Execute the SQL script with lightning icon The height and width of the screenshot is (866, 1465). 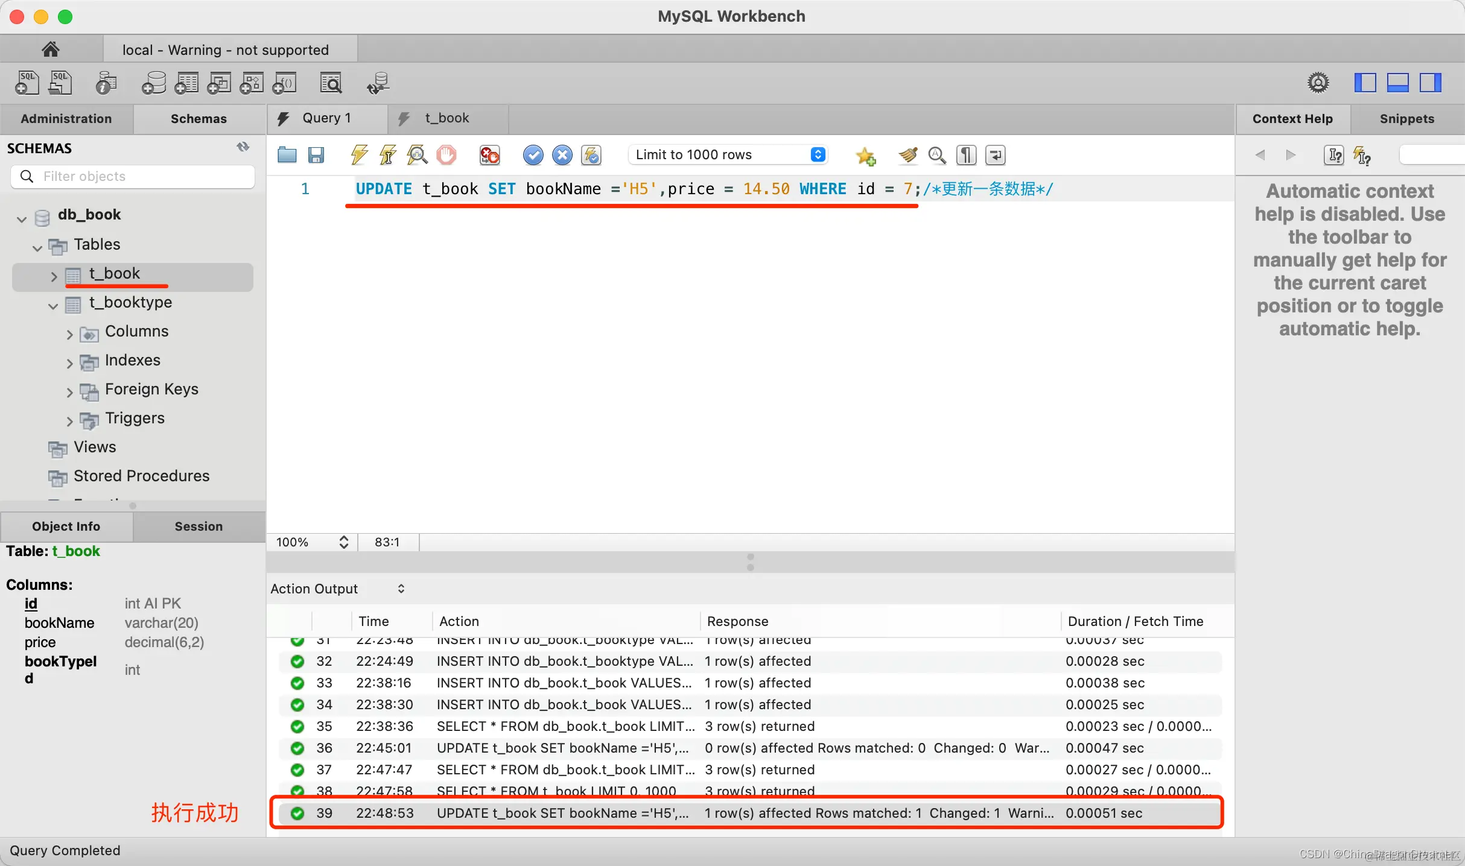point(359,155)
